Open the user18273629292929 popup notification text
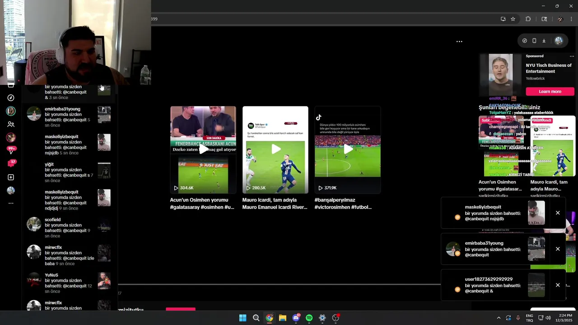Viewport: 578px width, 325px height. tap(493, 285)
